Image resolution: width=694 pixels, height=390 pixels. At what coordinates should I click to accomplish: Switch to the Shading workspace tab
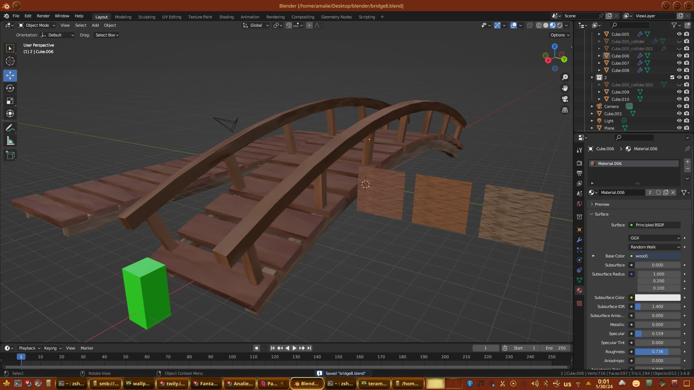pos(226,17)
